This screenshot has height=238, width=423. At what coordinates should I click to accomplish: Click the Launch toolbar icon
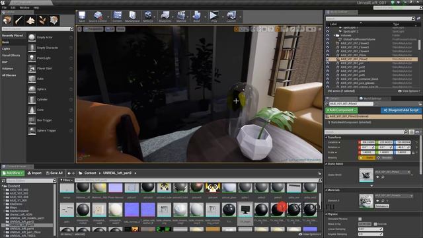point(231,16)
